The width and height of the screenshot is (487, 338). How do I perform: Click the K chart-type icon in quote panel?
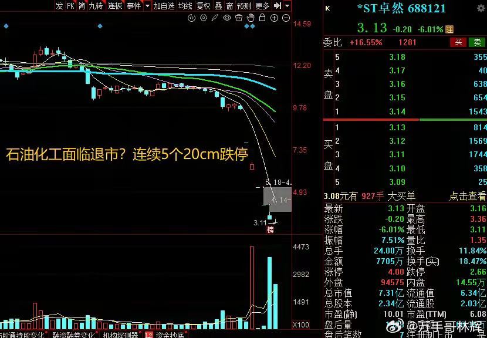(327, 8)
